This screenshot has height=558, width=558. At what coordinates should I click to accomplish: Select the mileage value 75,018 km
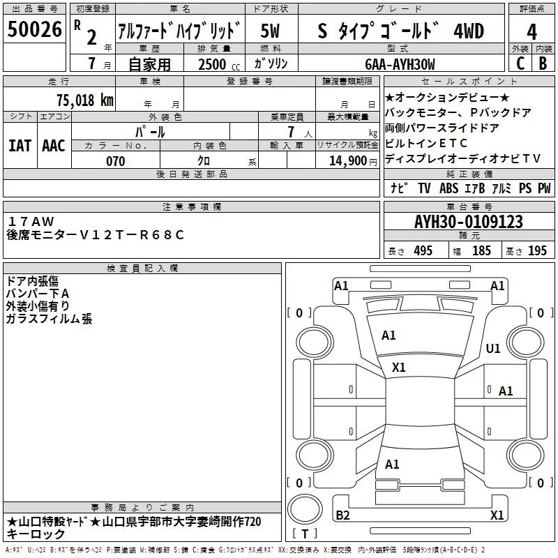(x=84, y=100)
